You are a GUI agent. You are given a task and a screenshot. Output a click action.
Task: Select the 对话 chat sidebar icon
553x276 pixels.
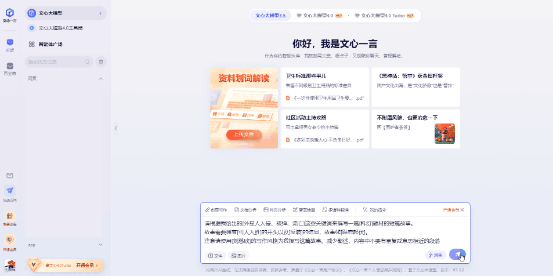9,45
